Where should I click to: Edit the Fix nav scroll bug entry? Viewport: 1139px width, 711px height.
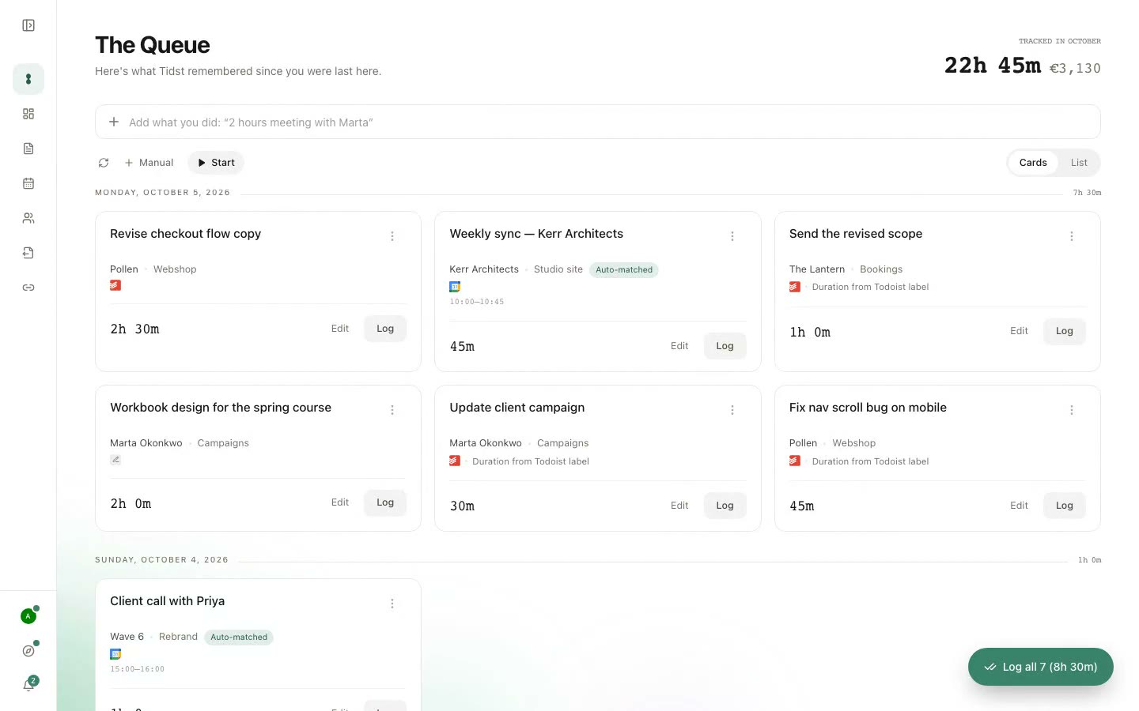point(1019,506)
